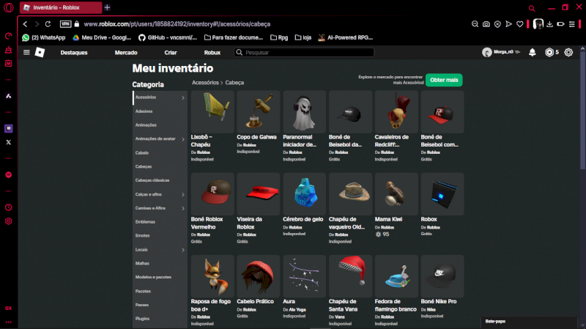Screen dimensions: 586x329
Task: Open the Criar nav tab
Action: click(171, 53)
